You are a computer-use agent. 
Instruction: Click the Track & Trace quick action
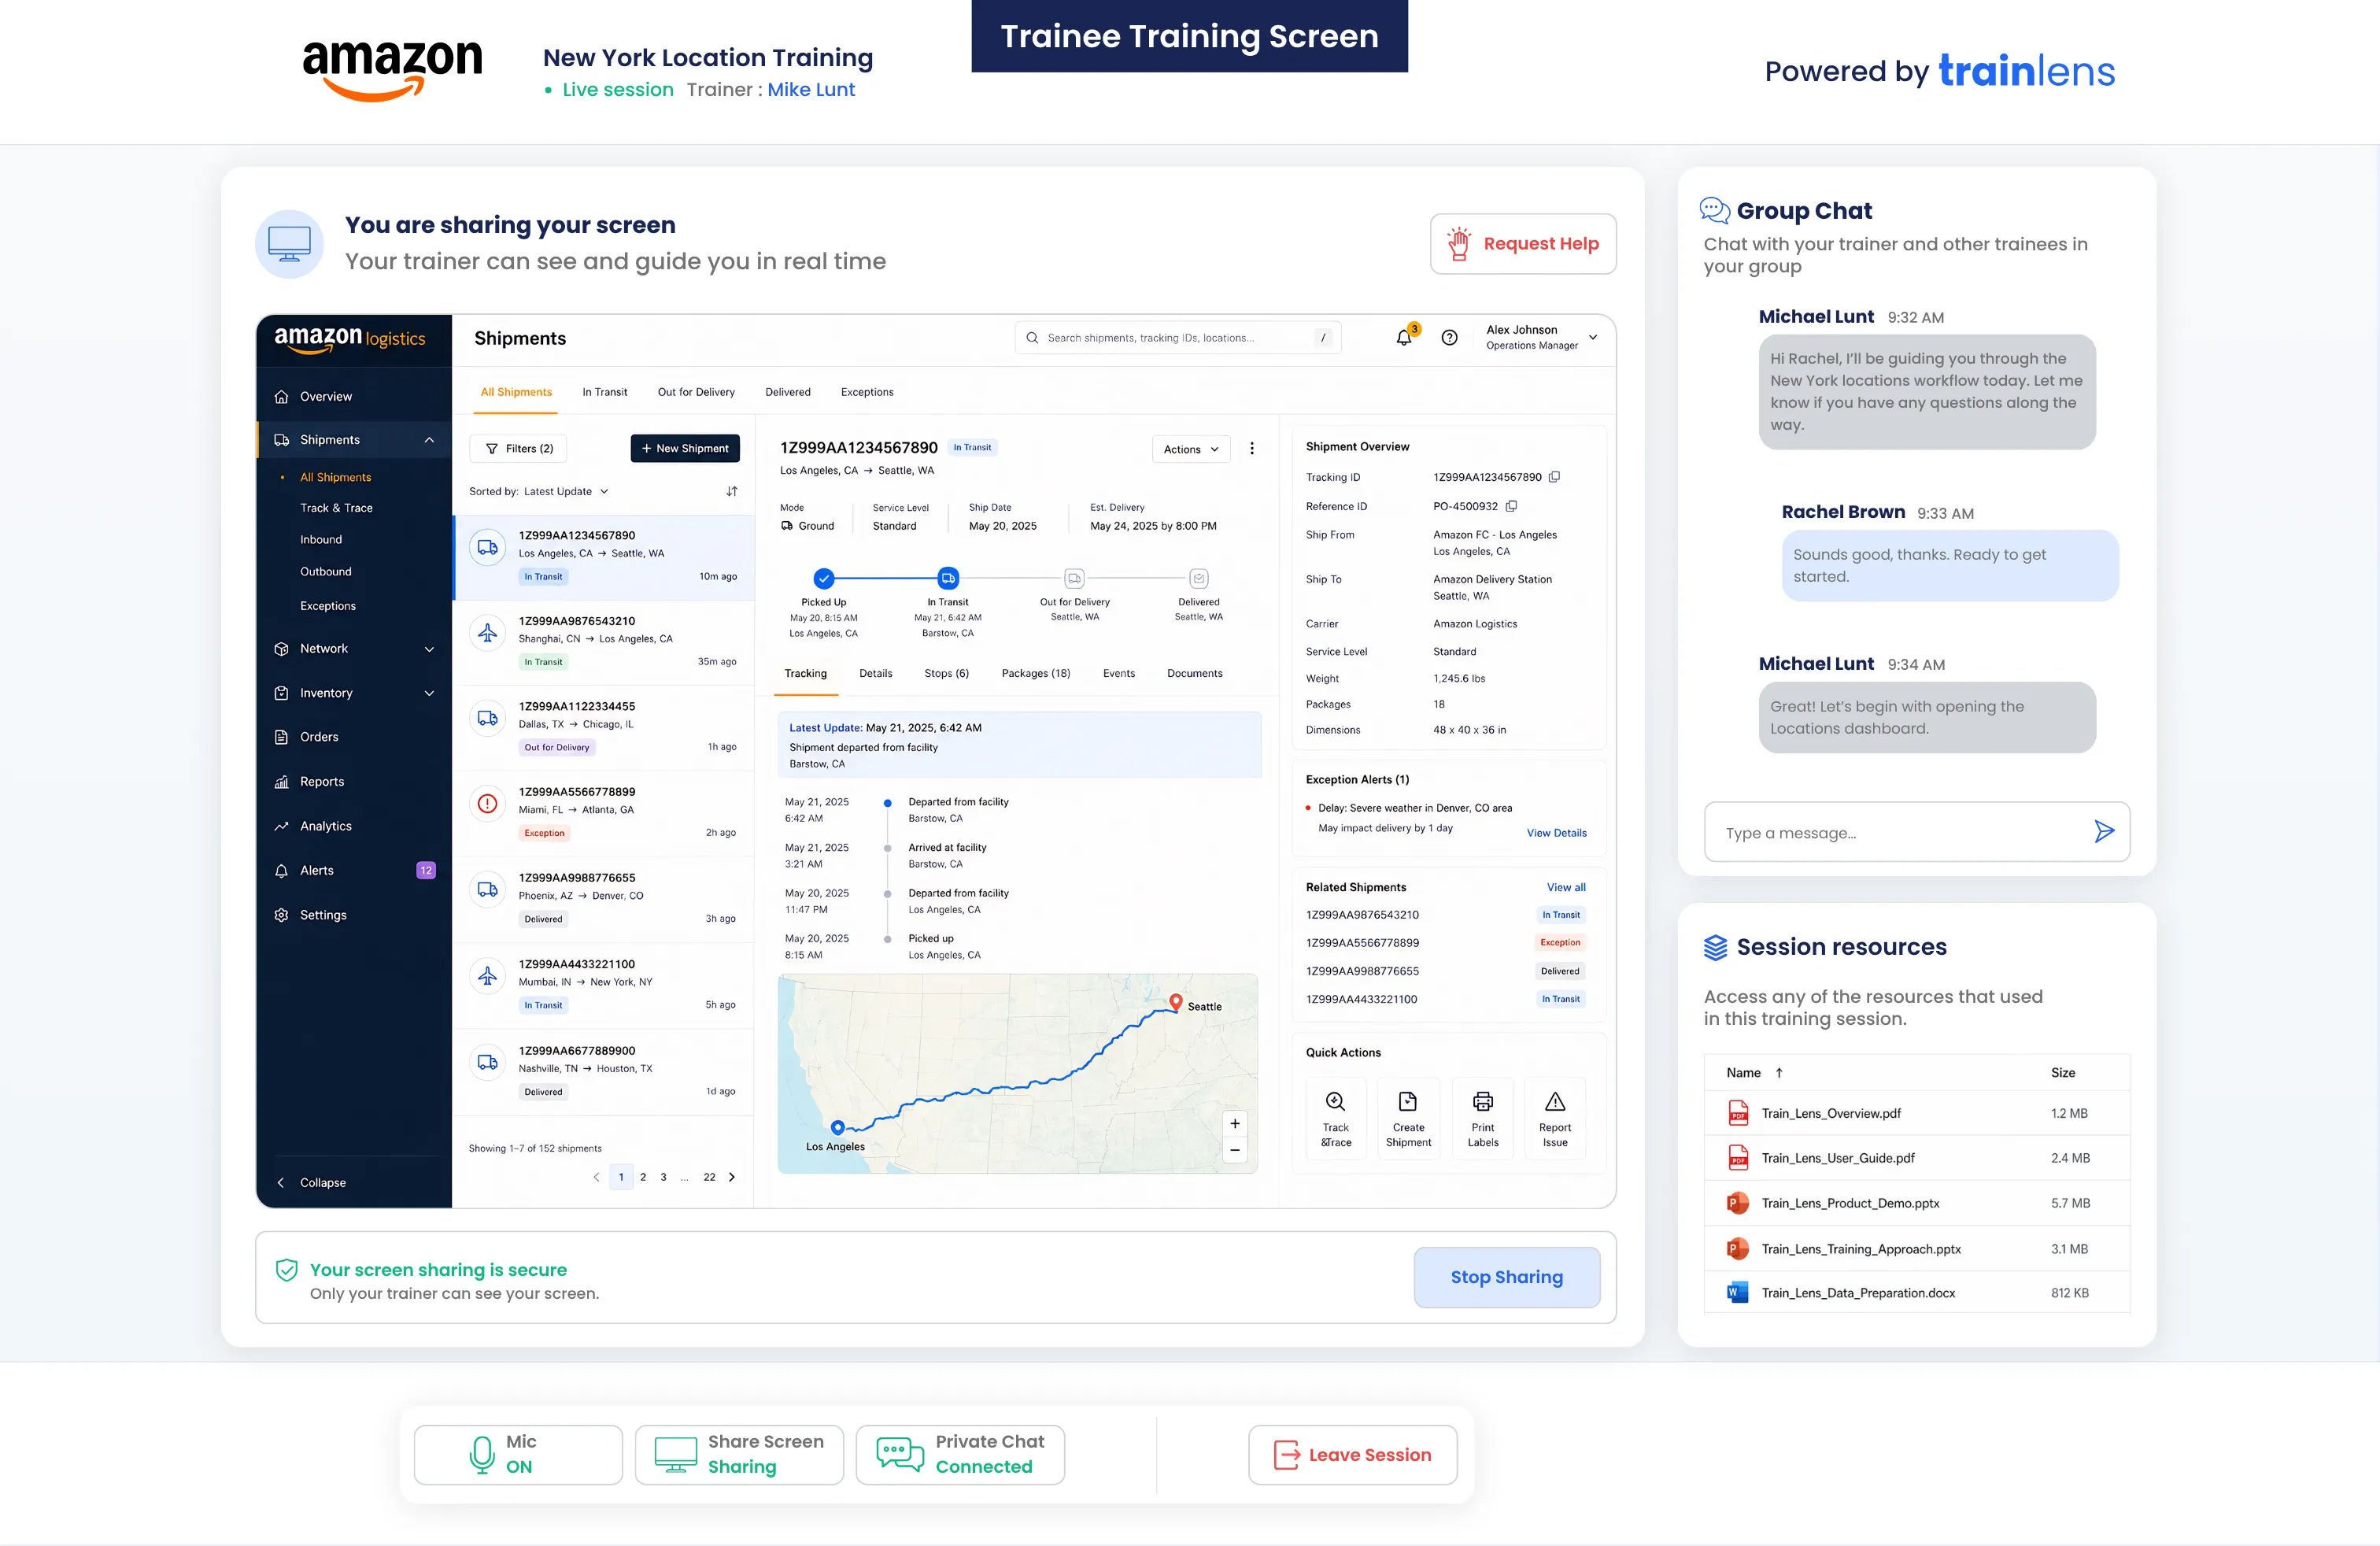(x=1335, y=1118)
